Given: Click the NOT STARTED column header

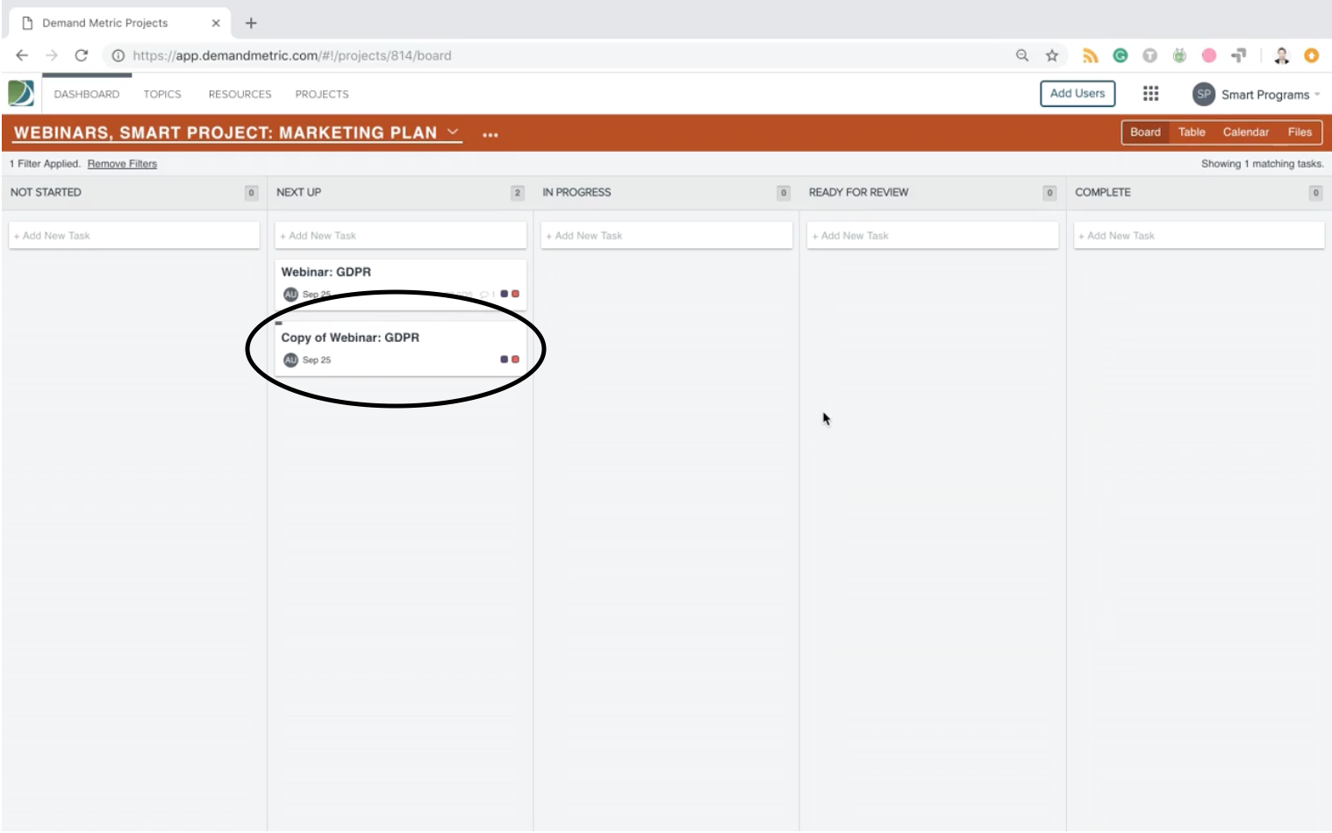Looking at the screenshot, I should 46,192.
